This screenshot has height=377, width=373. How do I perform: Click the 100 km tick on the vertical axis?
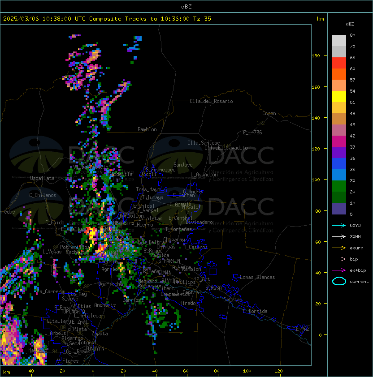coord(316,180)
